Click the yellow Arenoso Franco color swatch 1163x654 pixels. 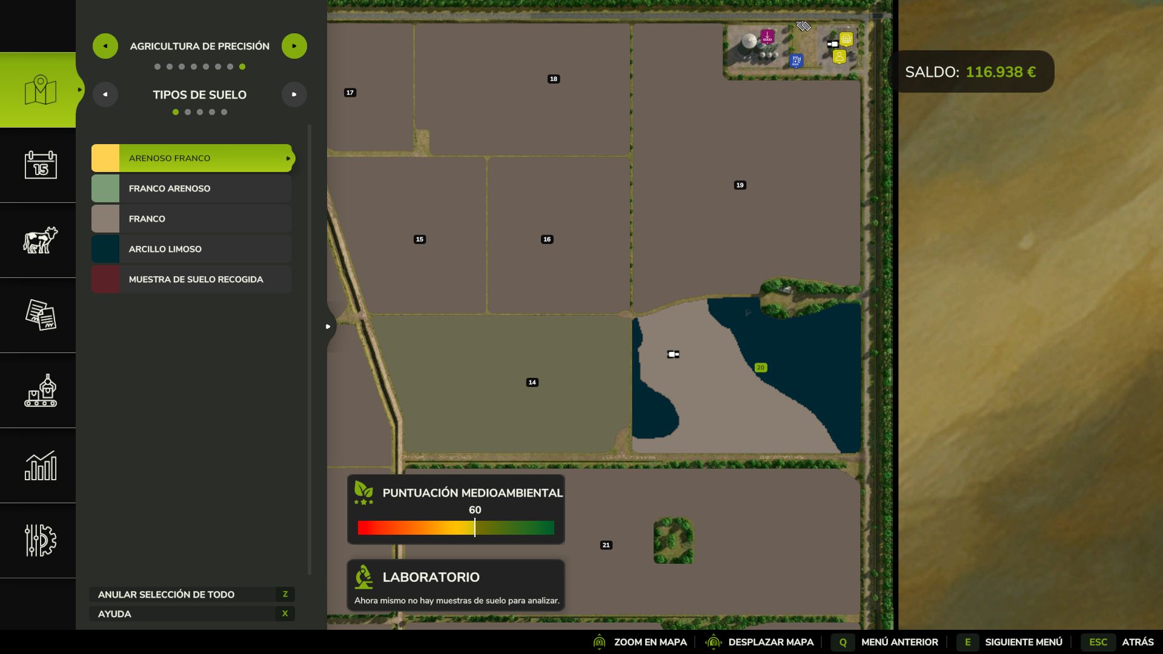[105, 158]
